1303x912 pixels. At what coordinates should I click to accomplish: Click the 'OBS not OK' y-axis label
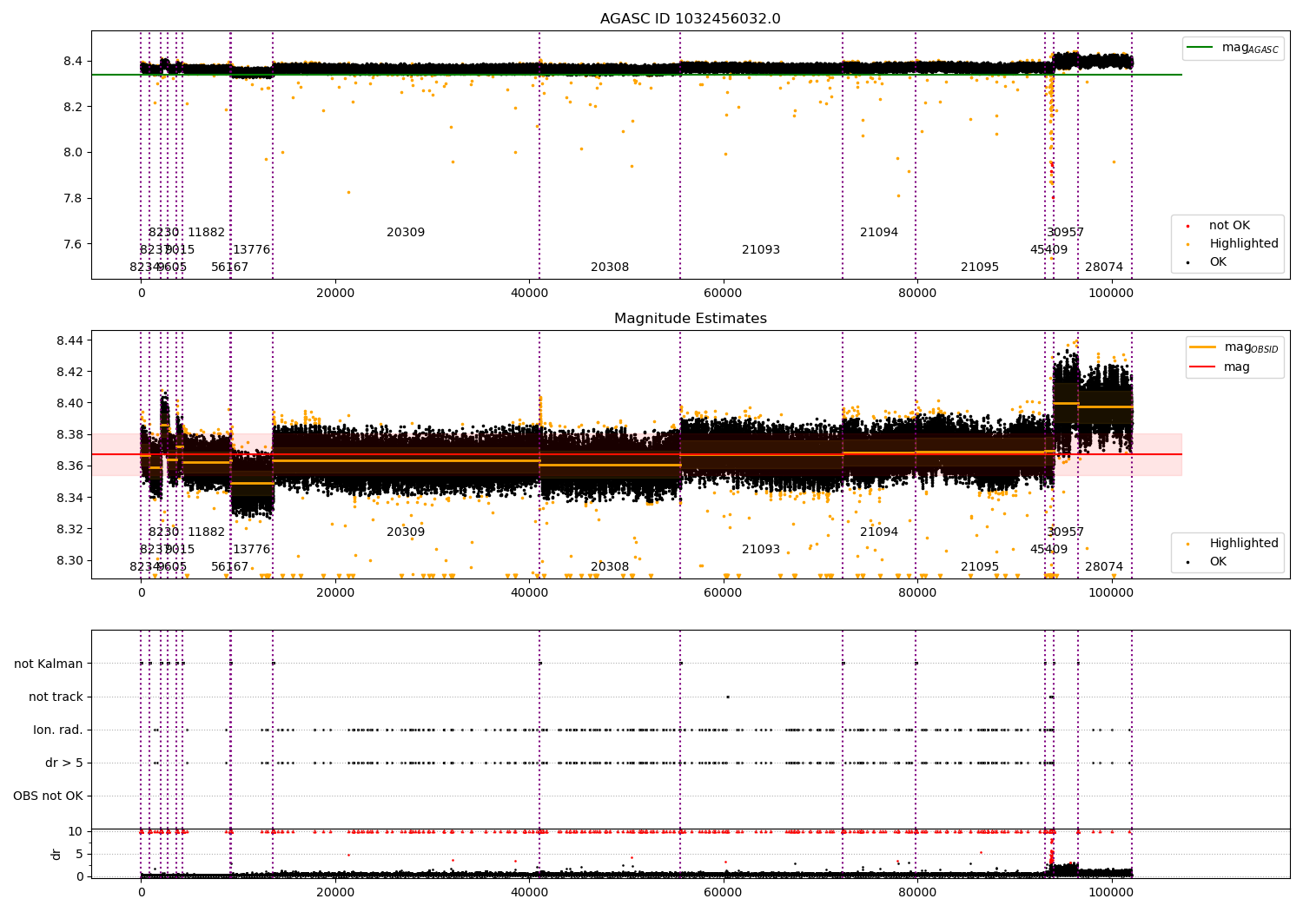48,796
